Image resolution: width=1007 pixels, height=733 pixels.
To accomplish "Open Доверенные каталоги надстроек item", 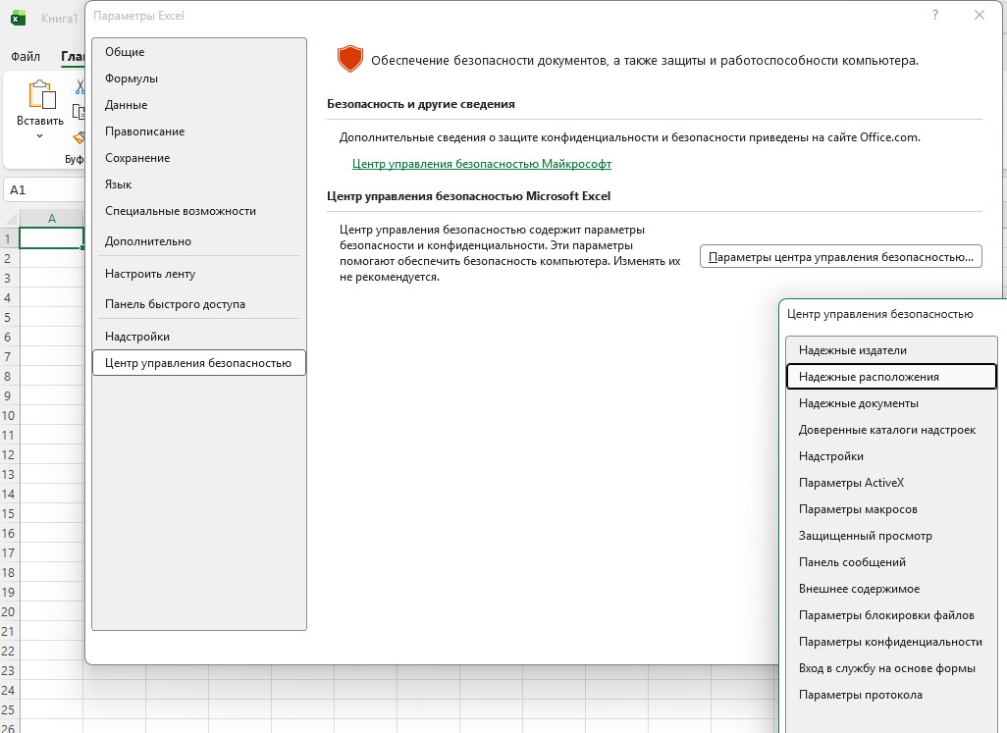I will tap(891, 430).
